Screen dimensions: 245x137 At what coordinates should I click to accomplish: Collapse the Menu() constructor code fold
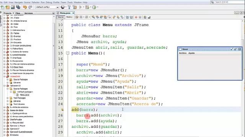68,53
